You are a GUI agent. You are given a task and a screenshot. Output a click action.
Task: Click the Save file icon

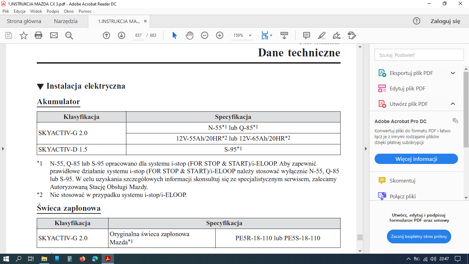click(9, 35)
